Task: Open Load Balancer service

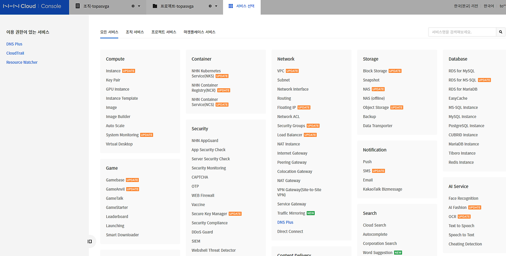Action: tap(290, 135)
